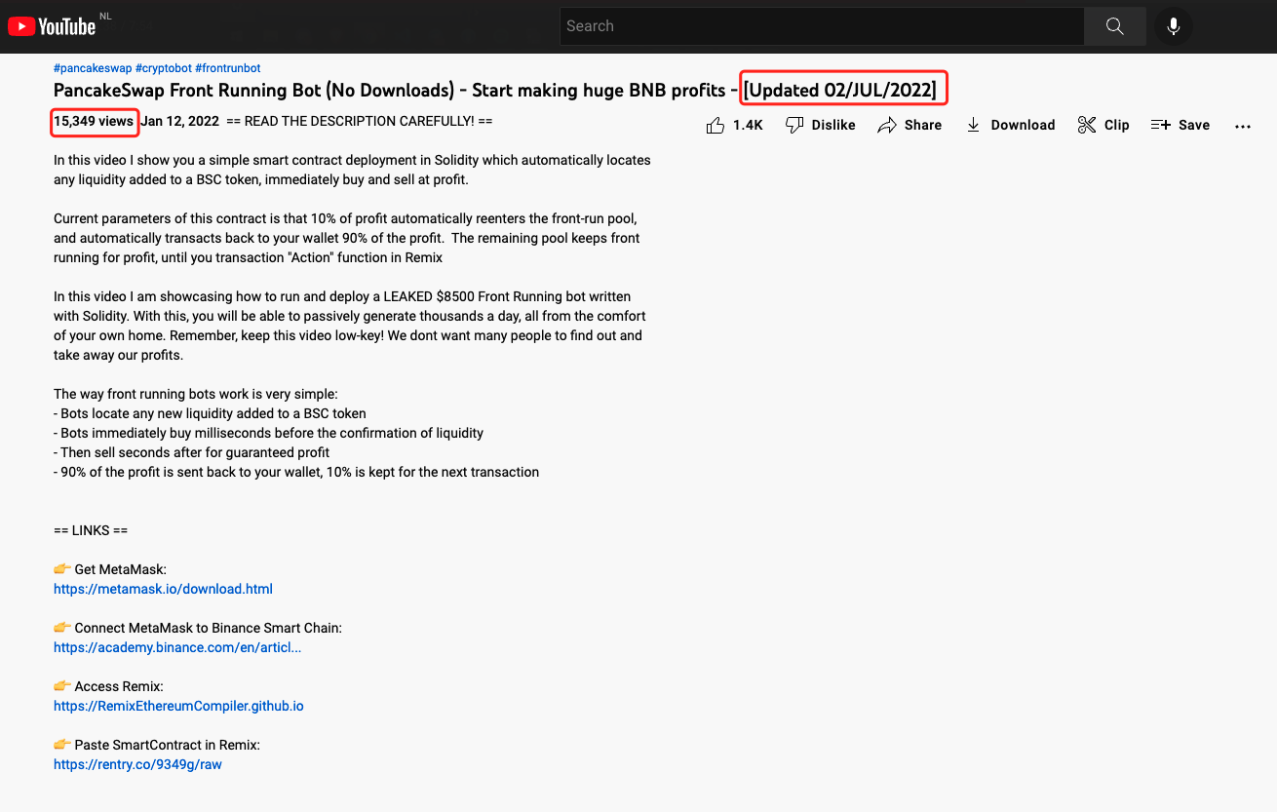Click 'Bots locate any new liquidity' bullet

[x=210, y=413]
